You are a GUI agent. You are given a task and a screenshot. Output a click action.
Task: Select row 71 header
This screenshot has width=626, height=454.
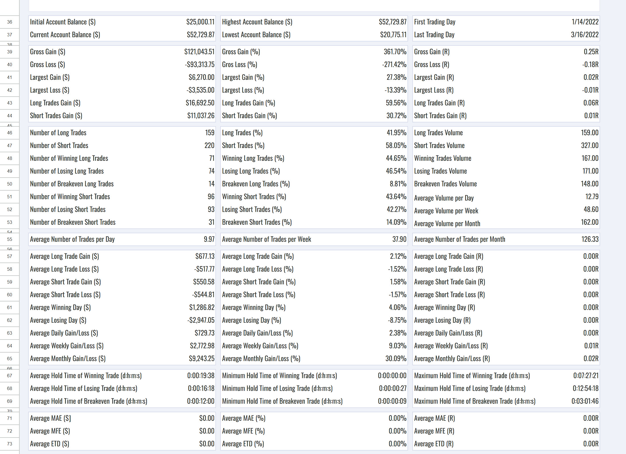(10, 418)
